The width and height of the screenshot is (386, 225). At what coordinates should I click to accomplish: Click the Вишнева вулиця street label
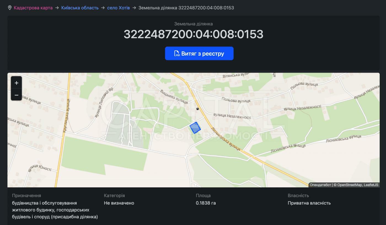click(x=174, y=96)
